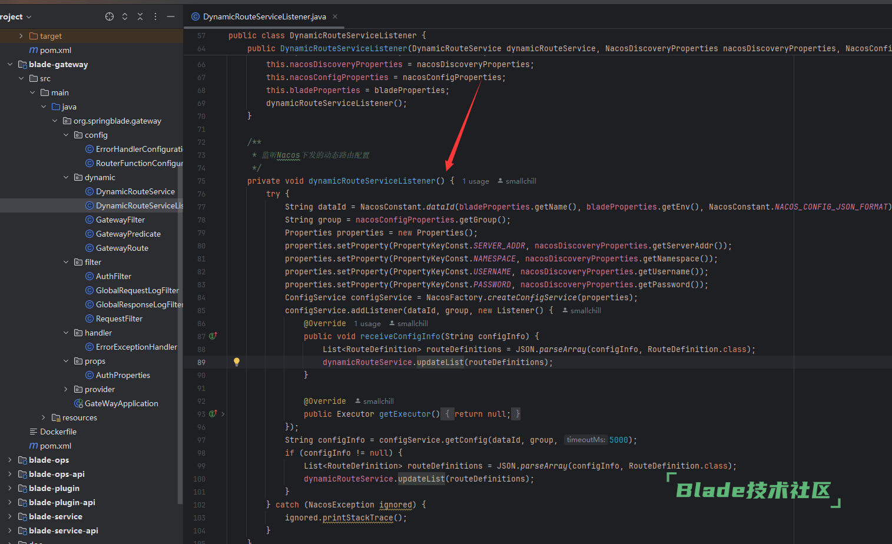Select the Dockerfile in tree
Viewport: 892px width, 544px height.
coord(53,432)
